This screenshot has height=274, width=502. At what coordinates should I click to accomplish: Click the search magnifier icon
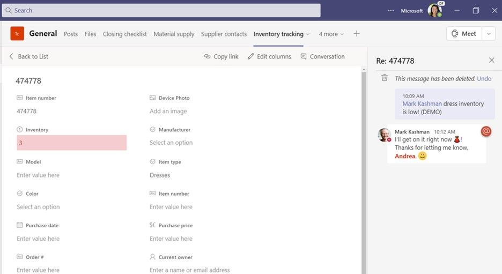coord(9,11)
